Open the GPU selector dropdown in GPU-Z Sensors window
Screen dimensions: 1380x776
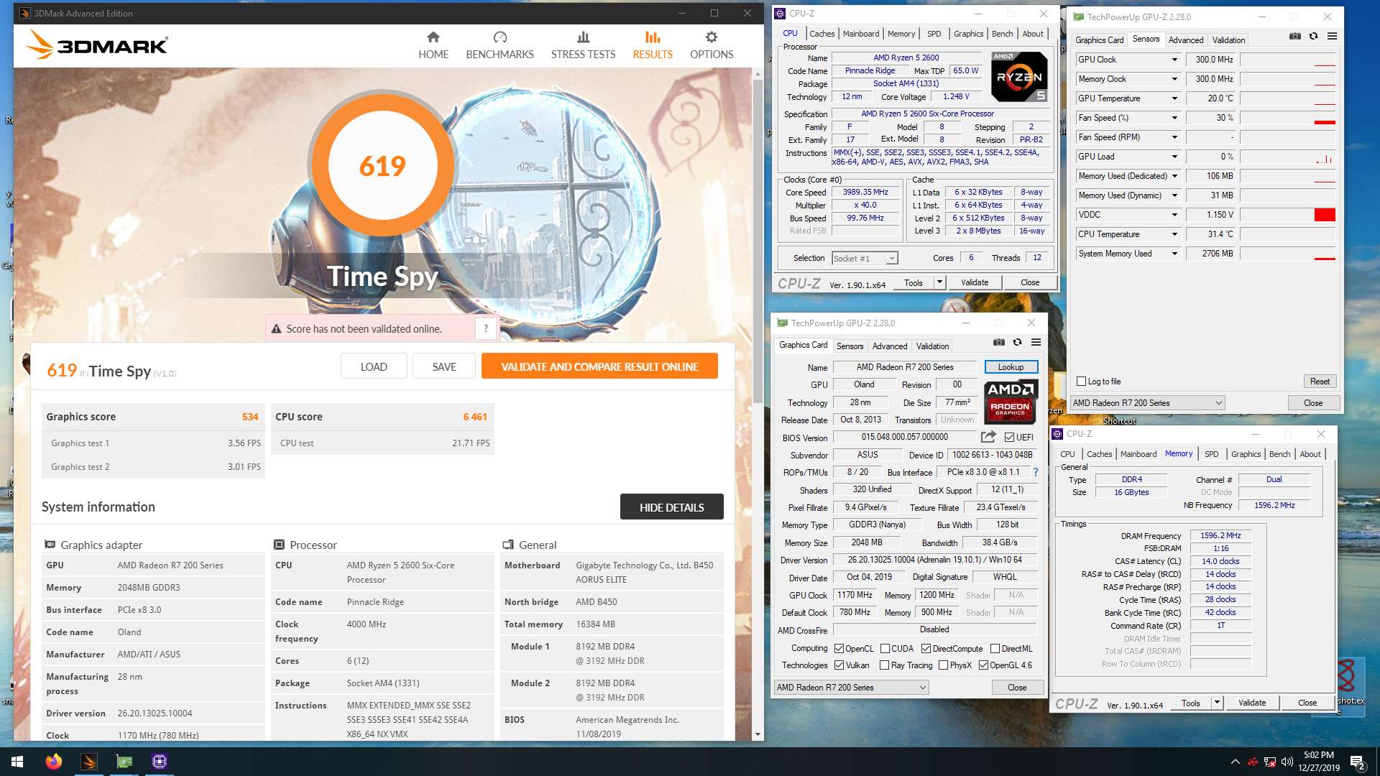click(x=1147, y=403)
